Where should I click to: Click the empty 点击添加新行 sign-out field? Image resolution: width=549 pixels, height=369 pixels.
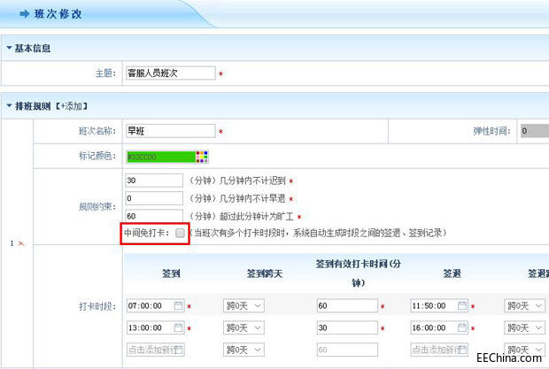tap(439, 350)
